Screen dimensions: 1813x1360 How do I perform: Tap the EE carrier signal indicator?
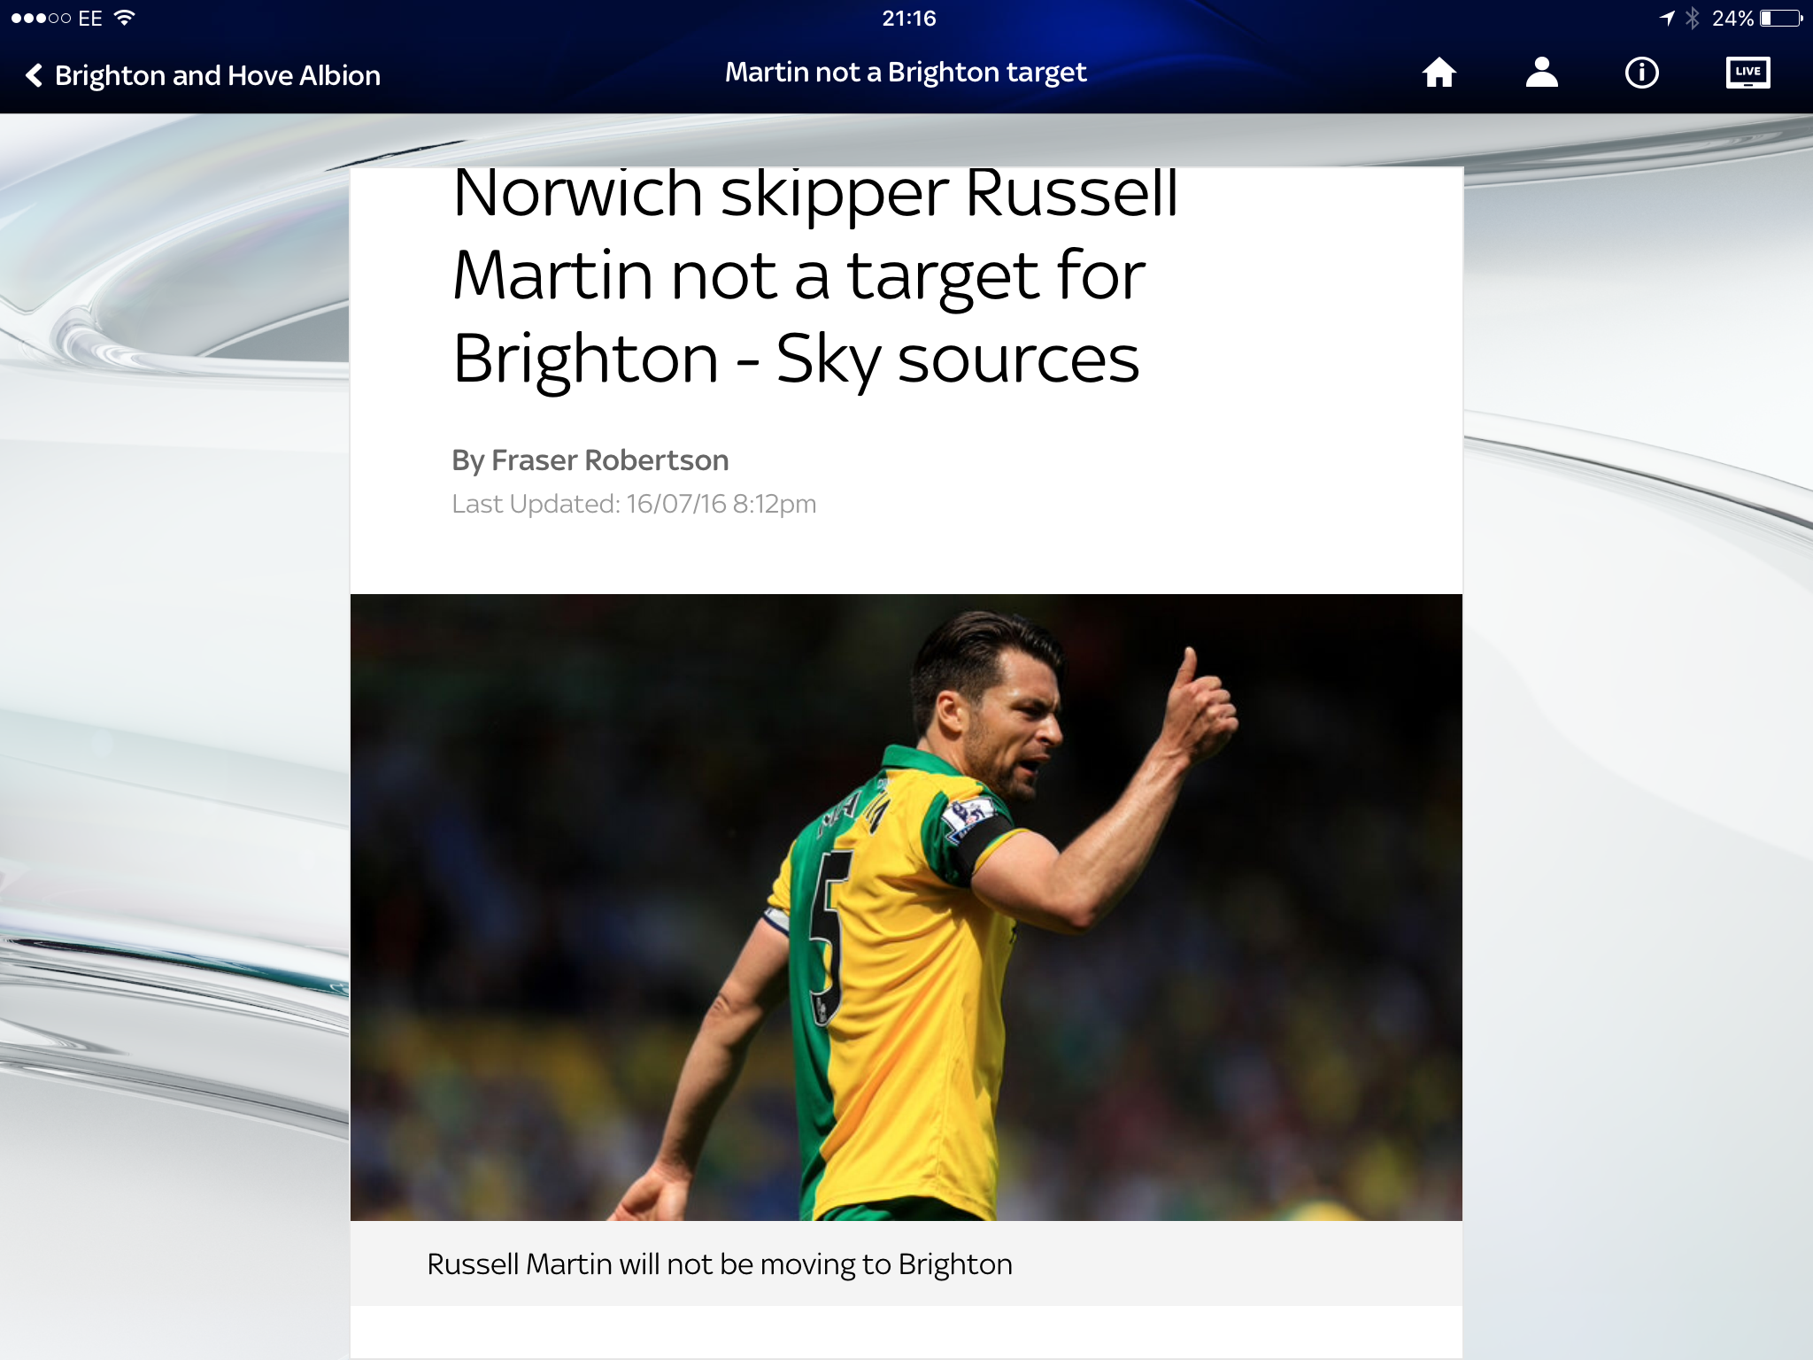click(x=57, y=18)
